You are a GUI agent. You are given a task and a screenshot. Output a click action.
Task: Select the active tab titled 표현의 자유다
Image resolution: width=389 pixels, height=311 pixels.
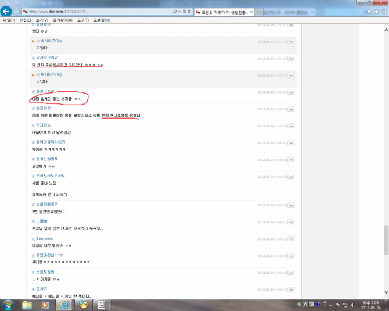(x=224, y=12)
